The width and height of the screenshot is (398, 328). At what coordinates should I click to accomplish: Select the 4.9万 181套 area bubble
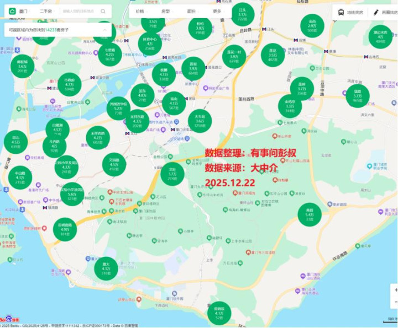pos(65,229)
